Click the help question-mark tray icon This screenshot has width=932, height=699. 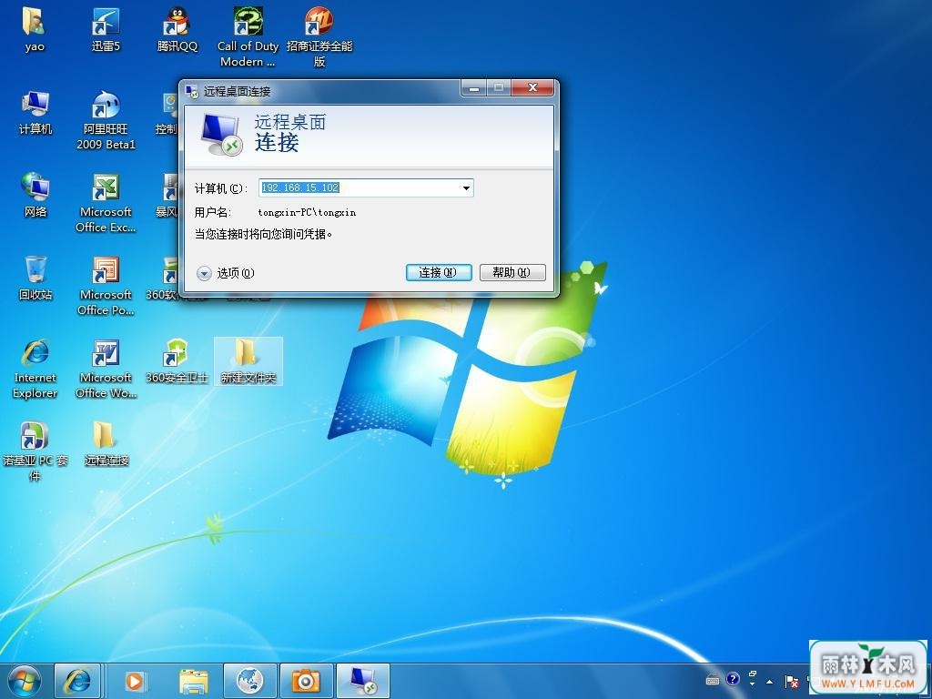pos(733,679)
